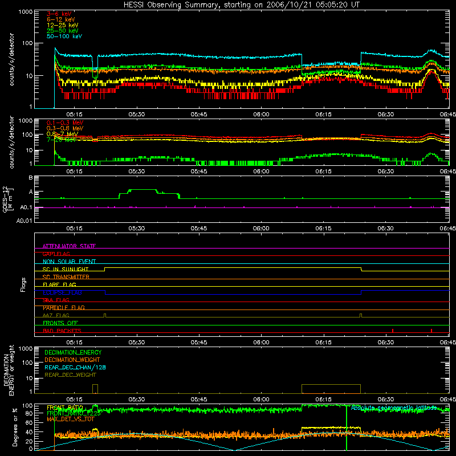Click the PARTICLE_FLAG label

(64, 308)
